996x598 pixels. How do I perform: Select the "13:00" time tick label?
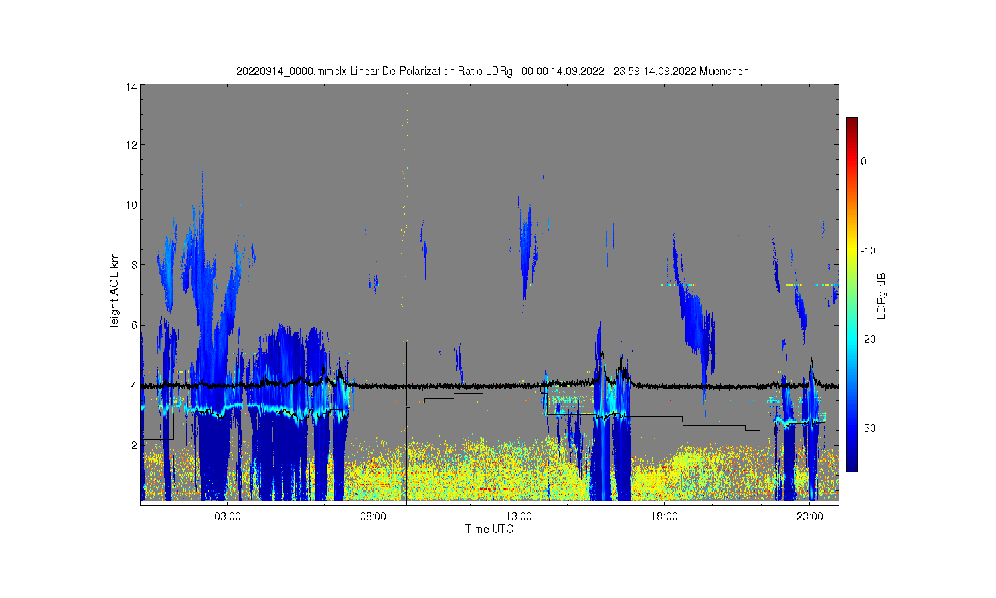[519, 516]
